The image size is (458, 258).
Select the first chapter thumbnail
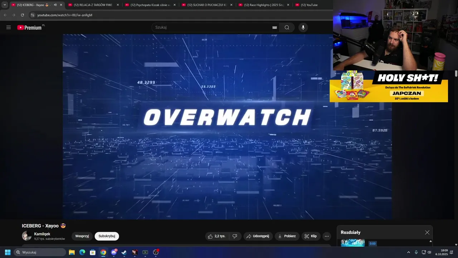click(x=353, y=243)
